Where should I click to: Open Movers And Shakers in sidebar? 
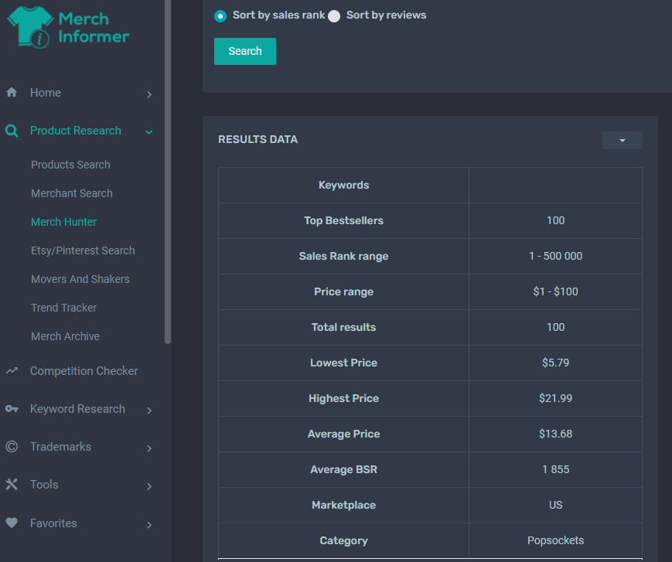pyautogui.click(x=80, y=279)
